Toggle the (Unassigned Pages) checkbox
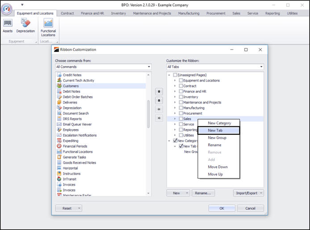Image resolution: width=310 pixels, height=230 pixels. (175, 75)
